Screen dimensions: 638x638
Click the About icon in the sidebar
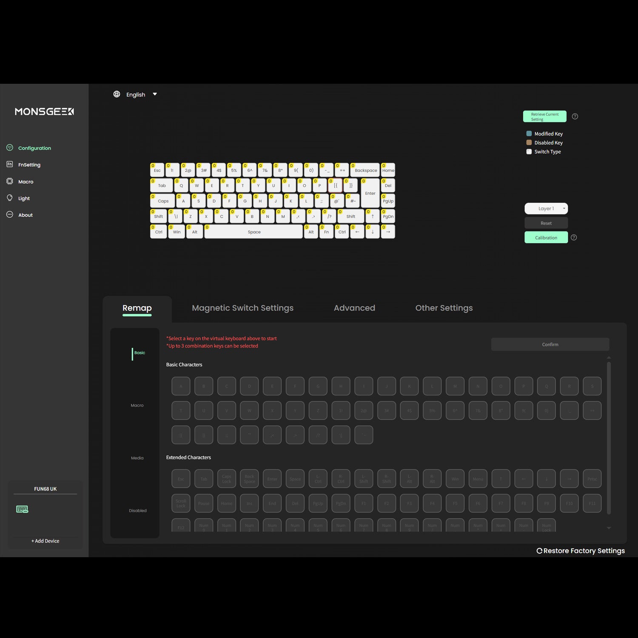coord(9,215)
